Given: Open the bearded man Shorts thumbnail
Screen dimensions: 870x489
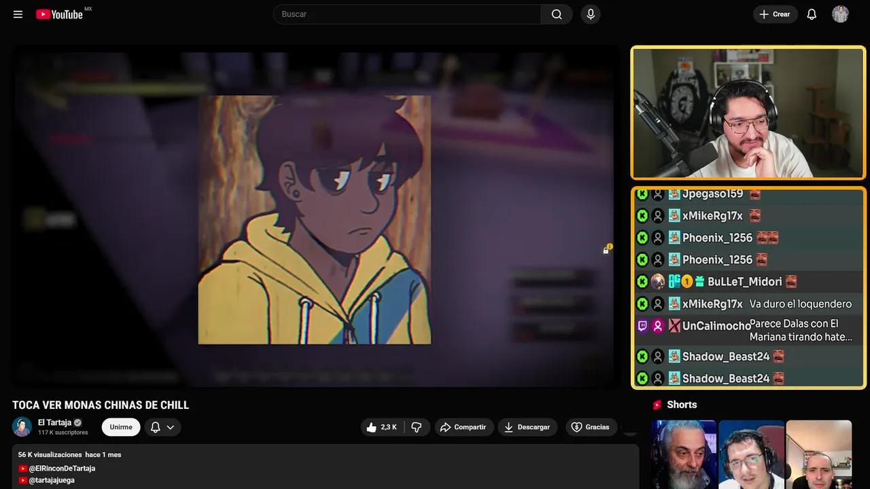Looking at the screenshot, I should [x=684, y=454].
